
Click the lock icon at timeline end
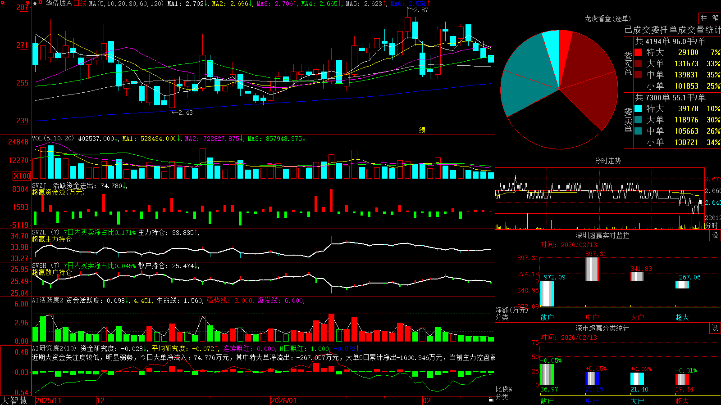click(x=491, y=399)
